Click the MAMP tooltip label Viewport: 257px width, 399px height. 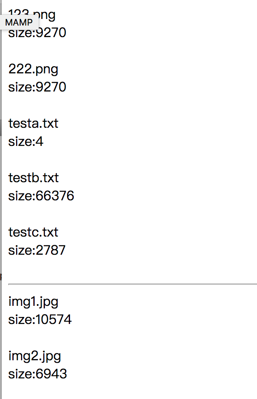(x=19, y=22)
